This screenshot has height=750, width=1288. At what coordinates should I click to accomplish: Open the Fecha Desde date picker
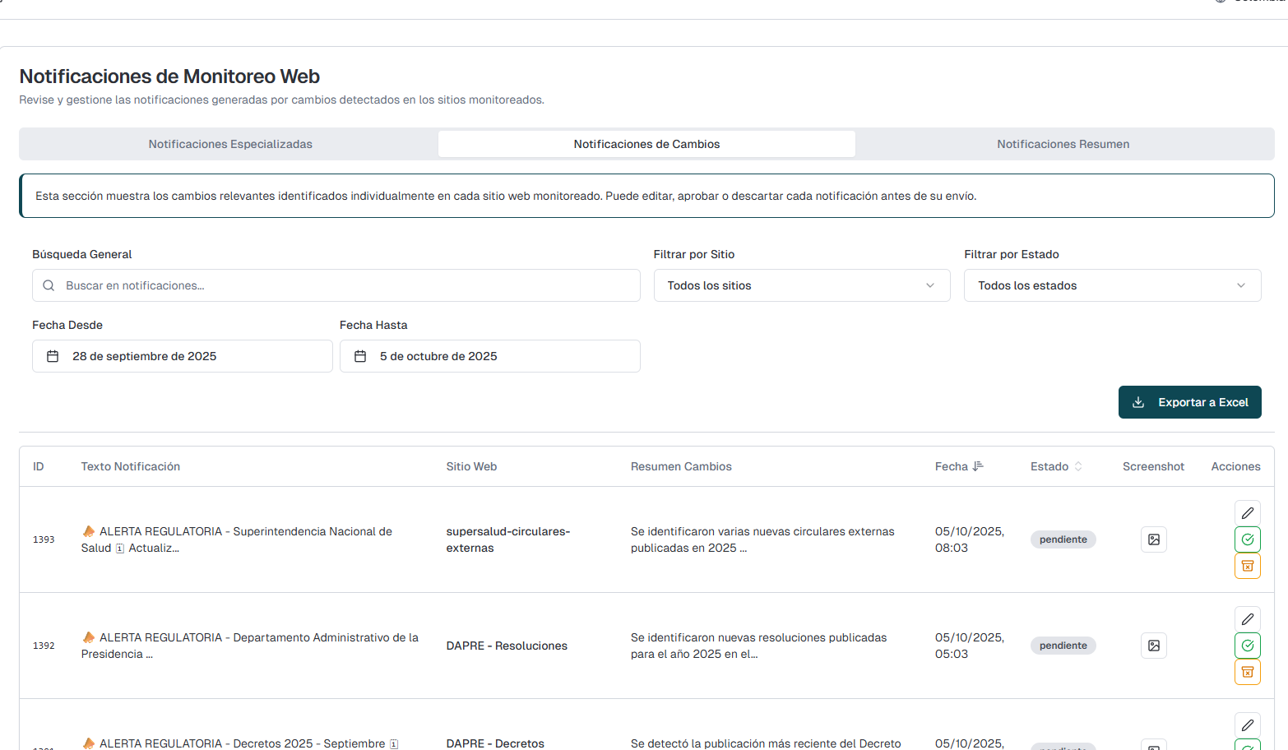pyautogui.click(x=182, y=356)
